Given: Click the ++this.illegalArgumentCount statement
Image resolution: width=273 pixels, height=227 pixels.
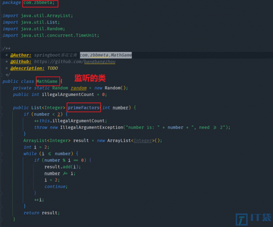Looking at the screenshot, I should (x=71, y=121).
